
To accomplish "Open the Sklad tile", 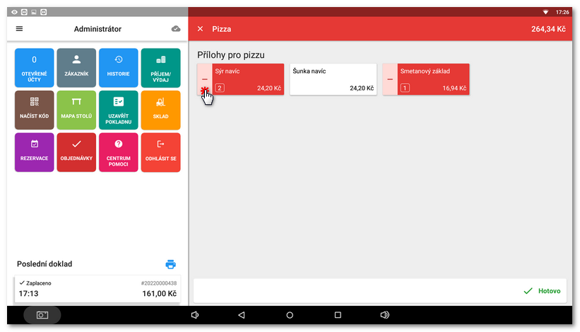I will tap(160, 110).
